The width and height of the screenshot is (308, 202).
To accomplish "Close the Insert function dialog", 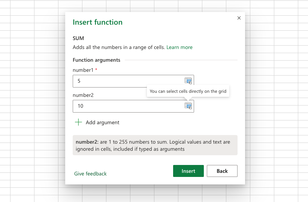I will (x=239, y=18).
